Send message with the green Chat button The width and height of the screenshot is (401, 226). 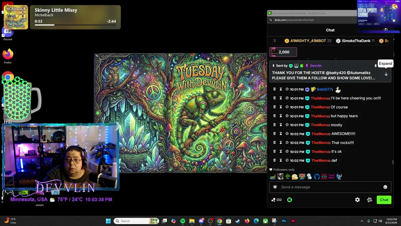click(x=384, y=200)
